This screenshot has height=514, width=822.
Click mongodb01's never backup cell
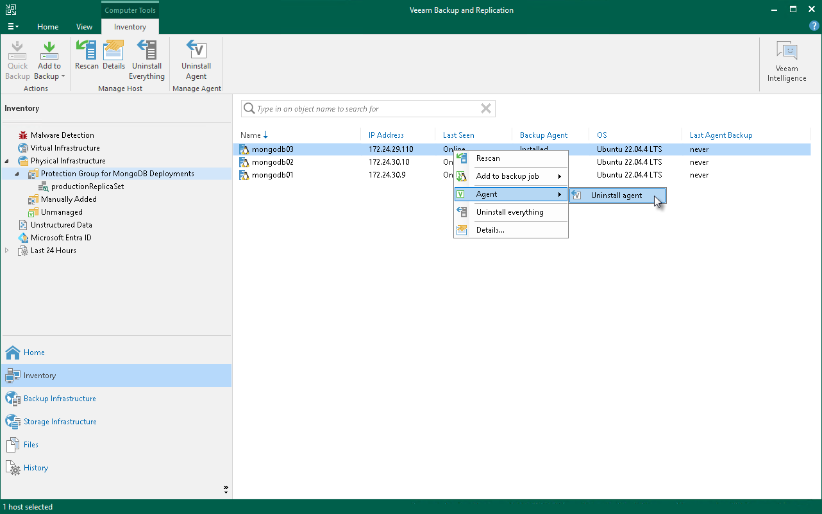700,175
